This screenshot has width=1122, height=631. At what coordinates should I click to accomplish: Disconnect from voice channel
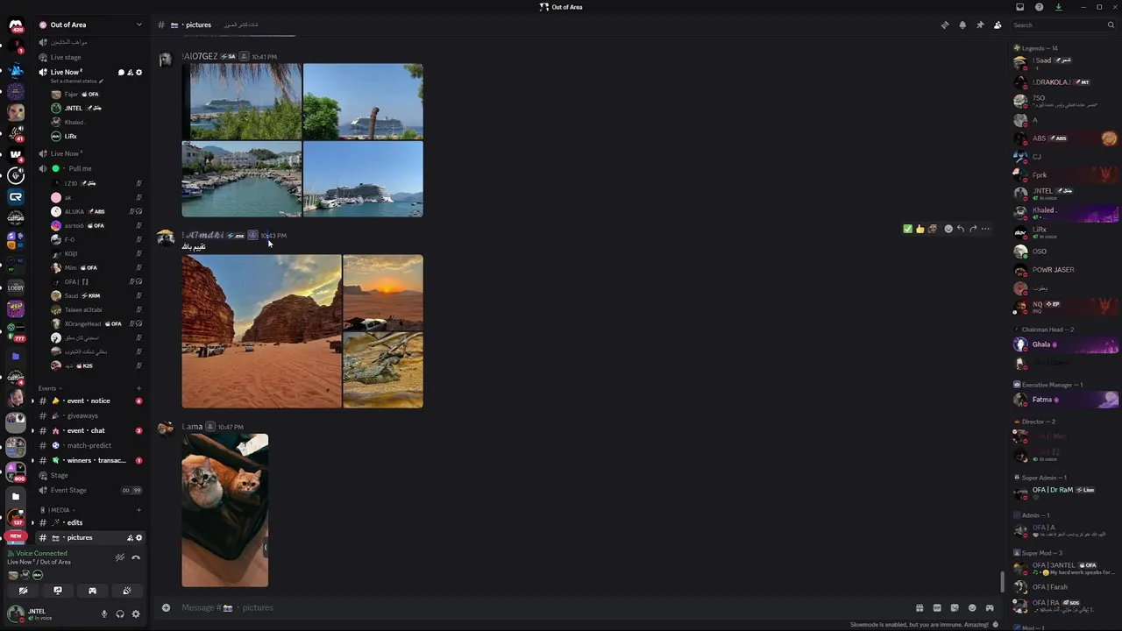(136, 557)
